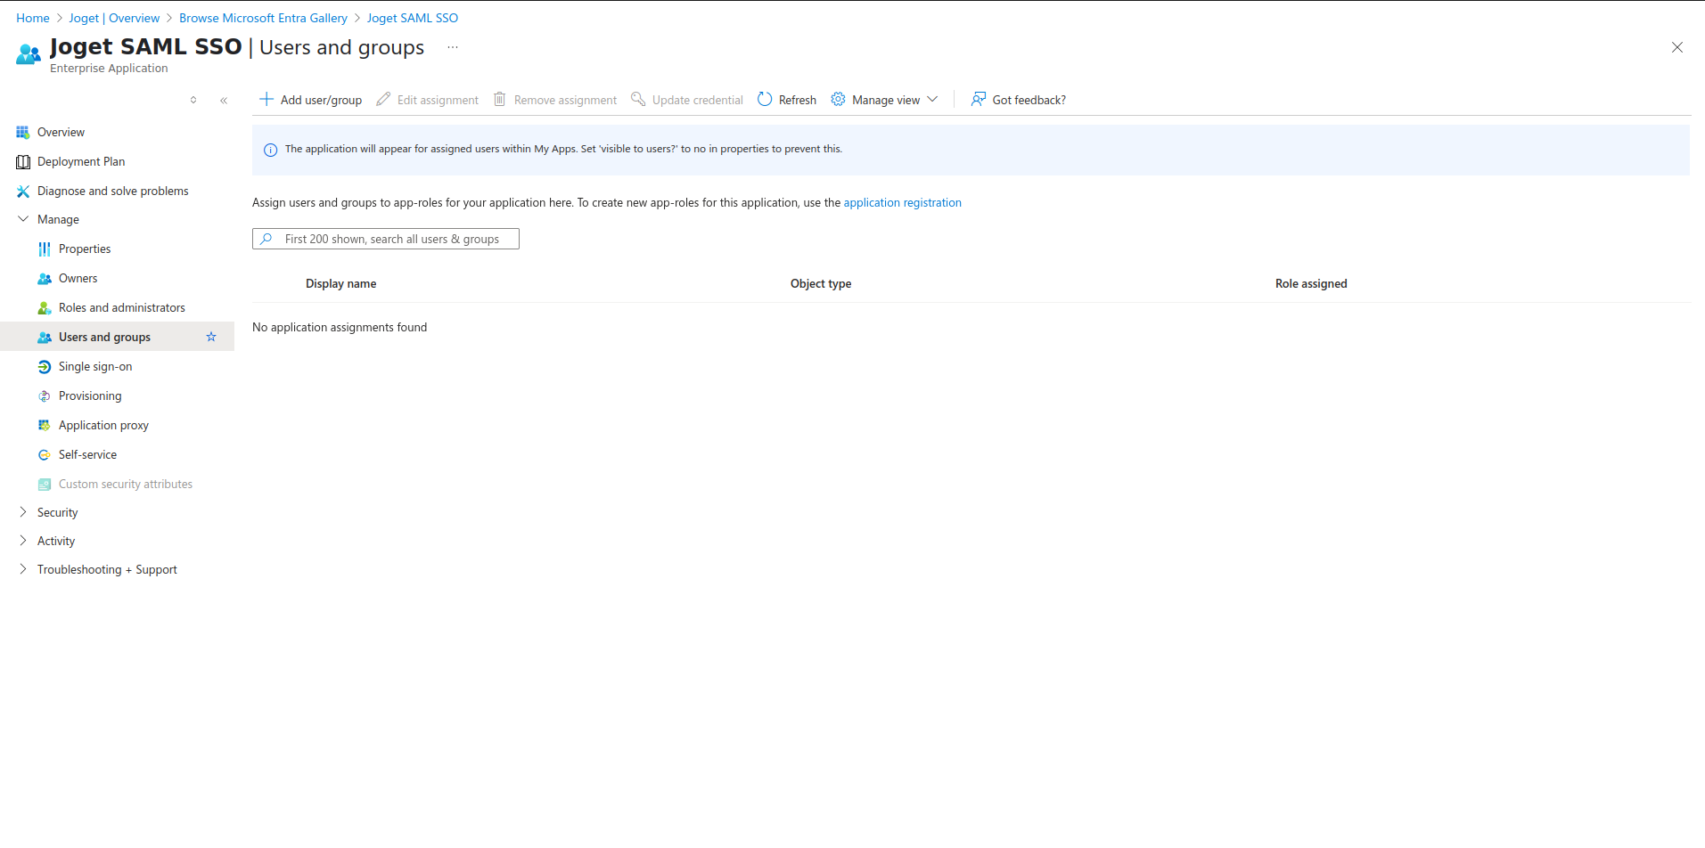
Task: Click the Joget SAML SSO breadcrumb link
Action: point(413,18)
